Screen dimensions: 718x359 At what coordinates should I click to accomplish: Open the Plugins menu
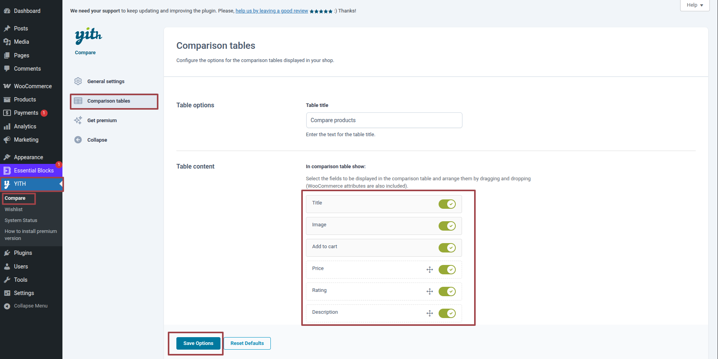23,253
